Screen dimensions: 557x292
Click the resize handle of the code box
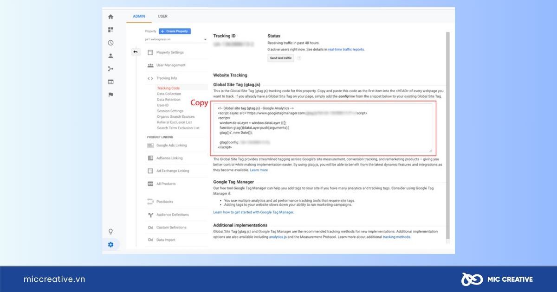coord(430,150)
